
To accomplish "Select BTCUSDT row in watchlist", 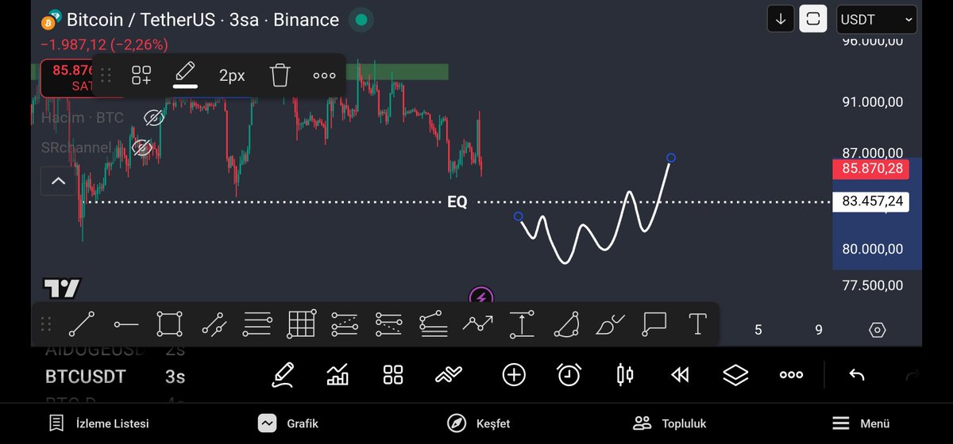I will click(115, 377).
